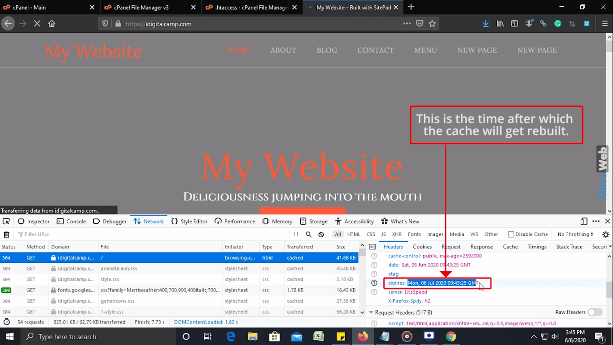Filter requests by XHR type
The image size is (613, 345).
pos(397,234)
